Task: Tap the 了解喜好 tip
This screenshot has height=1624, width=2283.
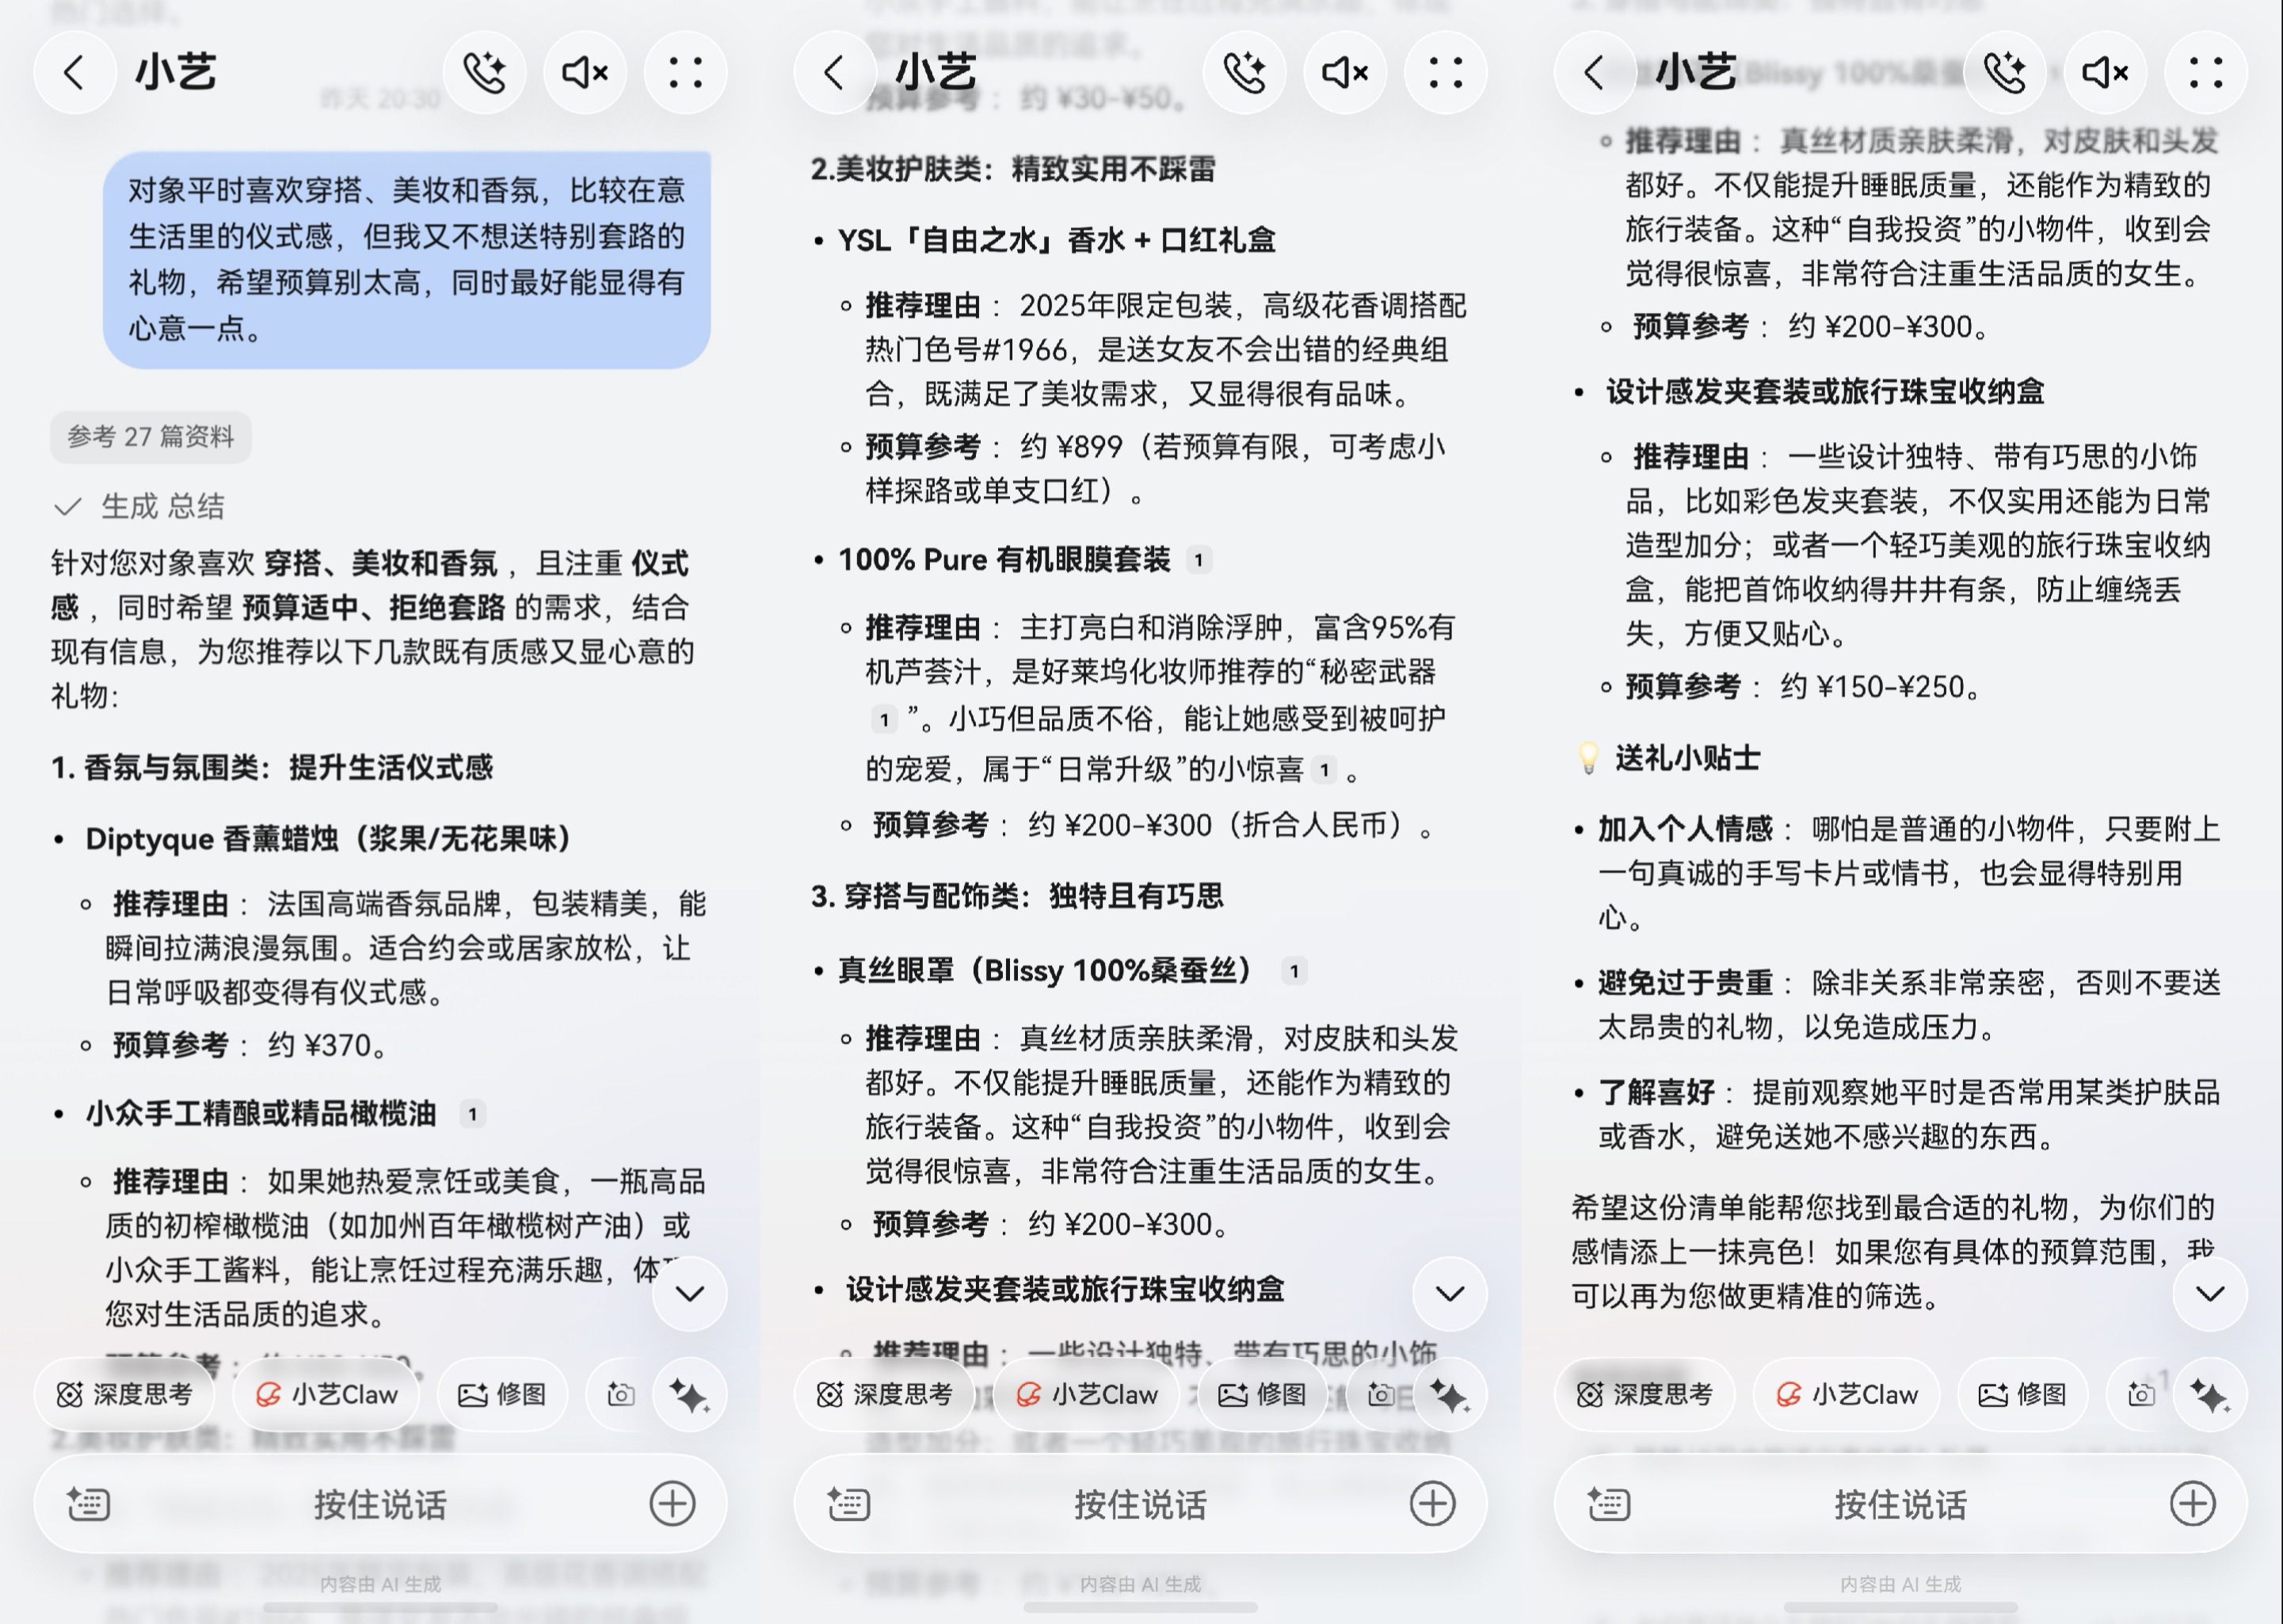Action: [1909, 1114]
